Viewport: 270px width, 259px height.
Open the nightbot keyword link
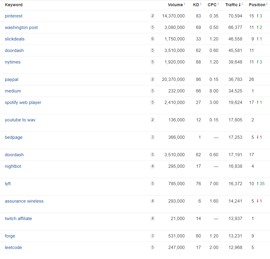(x=13, y=166)
